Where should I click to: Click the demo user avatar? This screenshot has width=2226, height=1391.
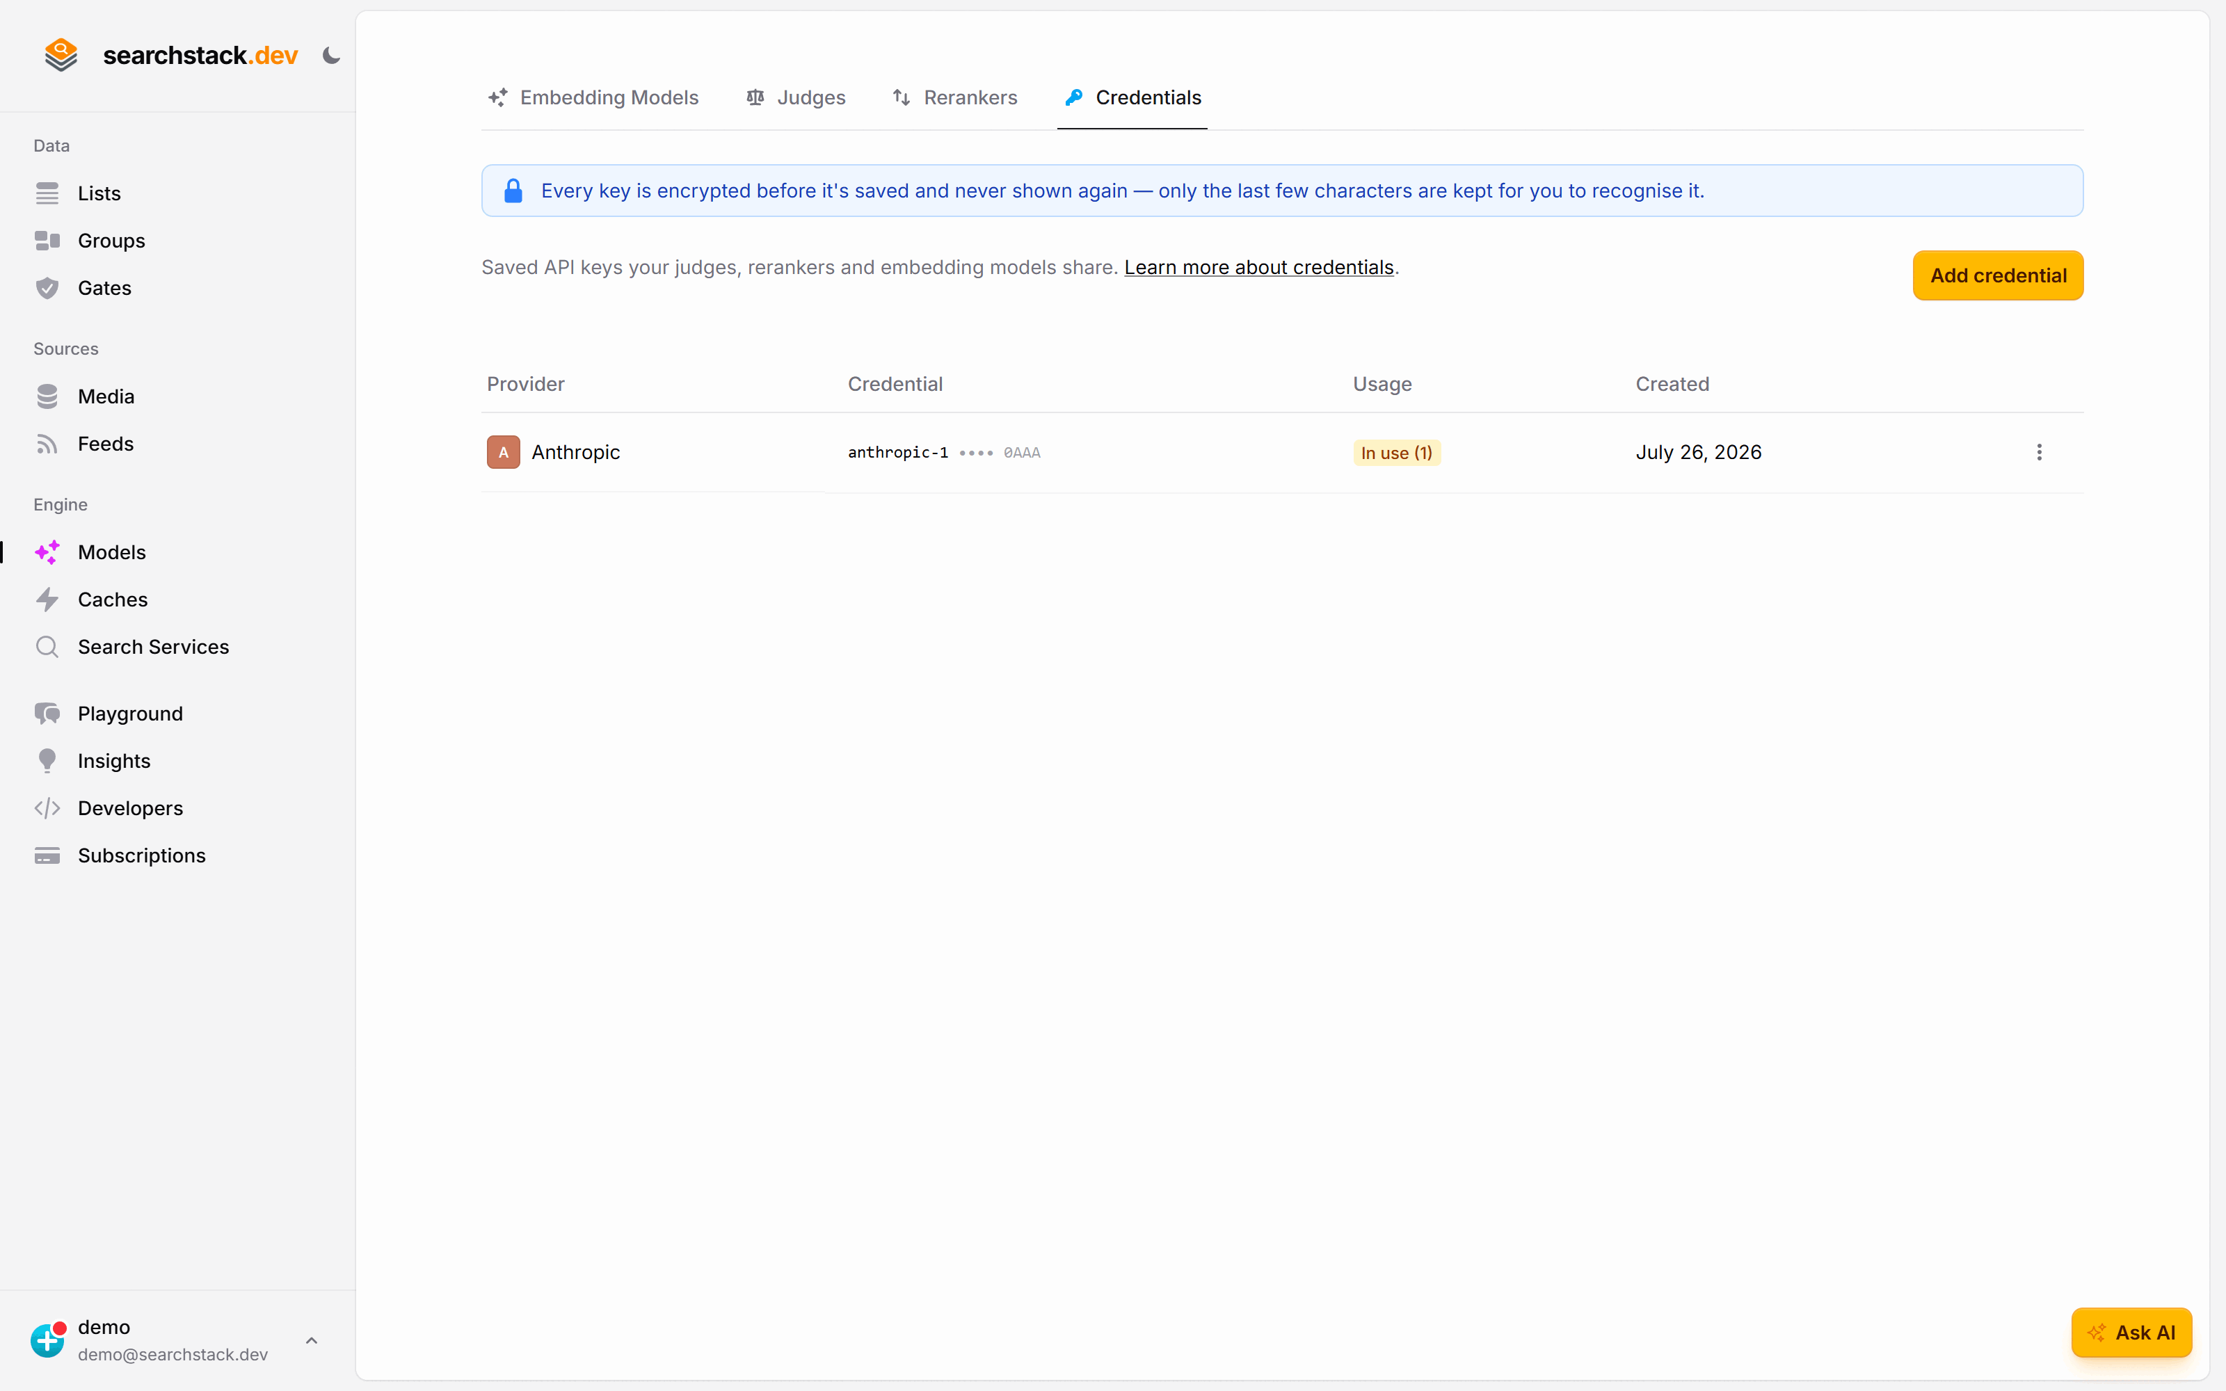[x=48, y=1340]
